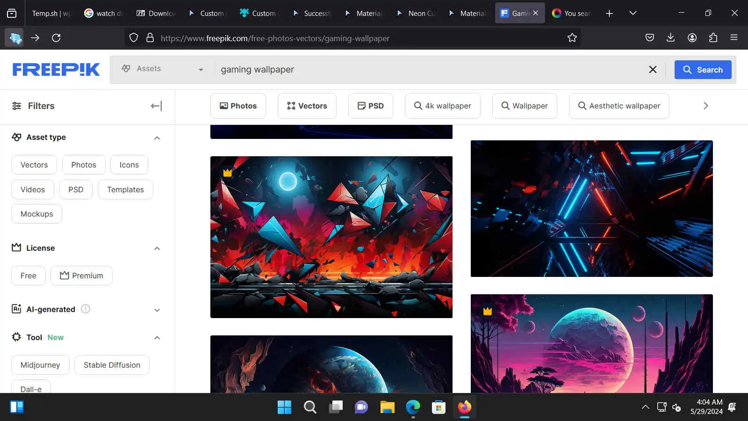Image resolution: width=748 pixels, height=421 pixels.
Task: Go forward in browser history
Action: 35,38
